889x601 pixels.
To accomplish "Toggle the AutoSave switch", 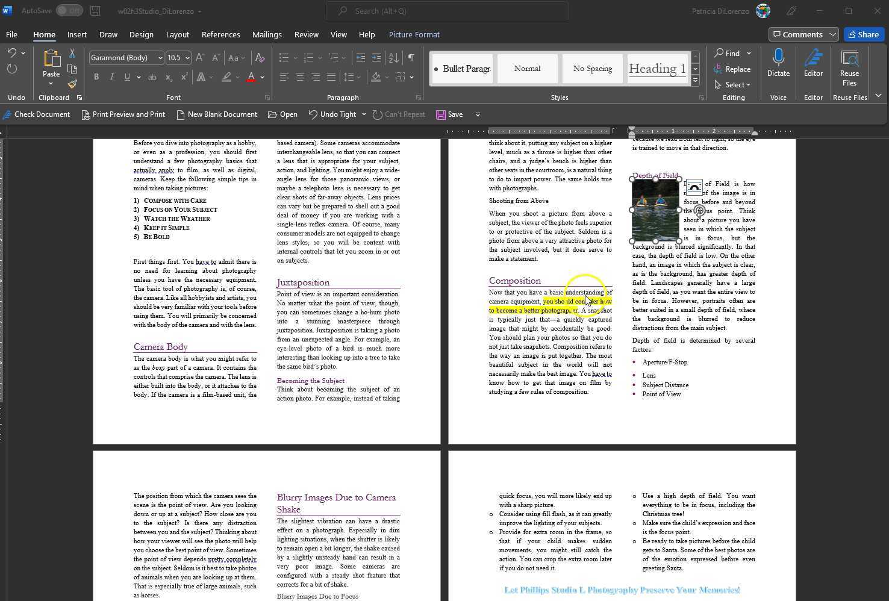I will tap(69, 11).
